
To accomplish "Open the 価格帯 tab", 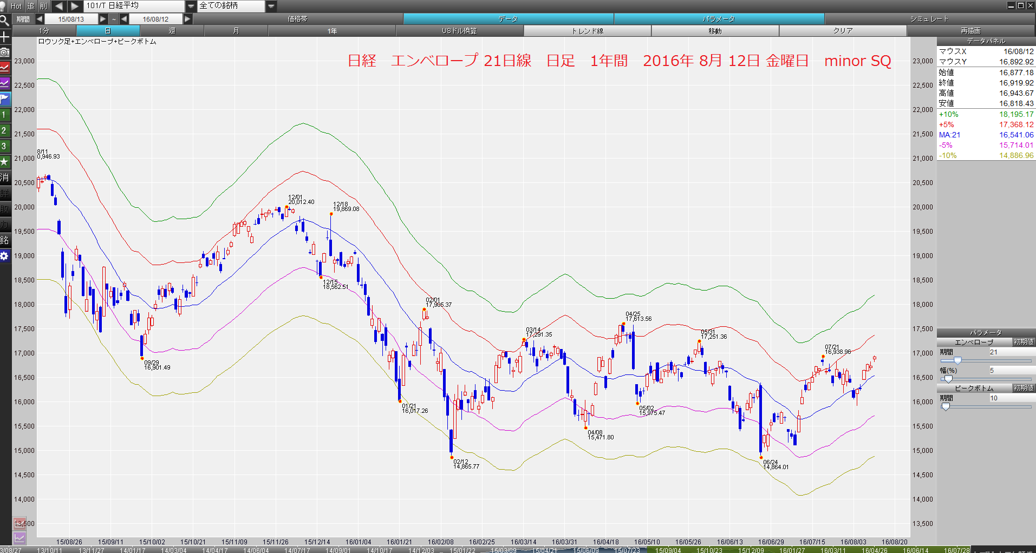I will coord(298,19).
